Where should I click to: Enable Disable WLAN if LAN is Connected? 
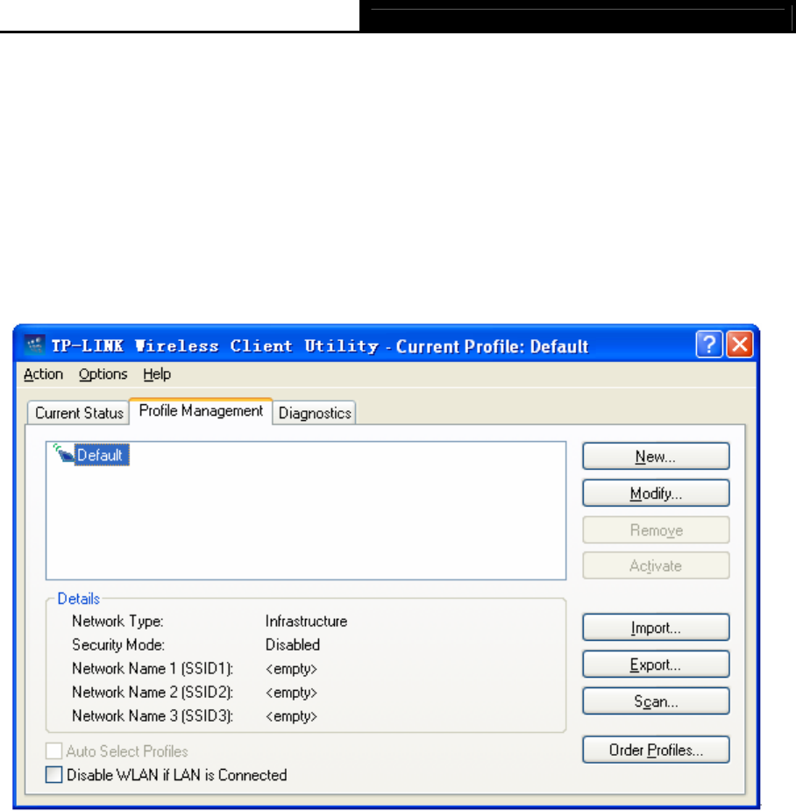pos(53,774)
